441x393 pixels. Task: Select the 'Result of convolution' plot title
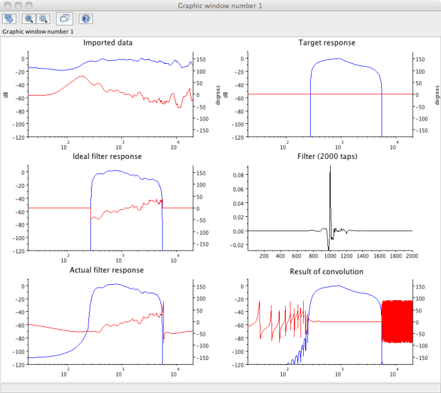327,271
